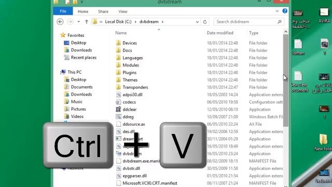Open Desktop under This PC
This screenshot has width=332, height=187.
pos(78,79)
